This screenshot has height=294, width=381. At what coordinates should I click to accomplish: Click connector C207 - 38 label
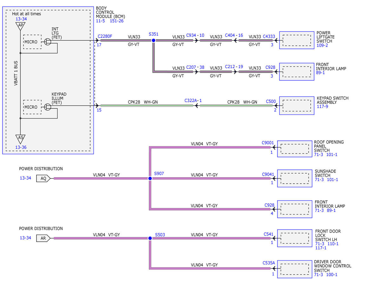click(x=195, y=67)
